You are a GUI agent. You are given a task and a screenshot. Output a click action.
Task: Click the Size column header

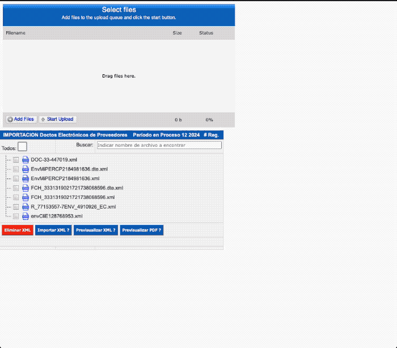pyautogui.click(x=177, y=33)
